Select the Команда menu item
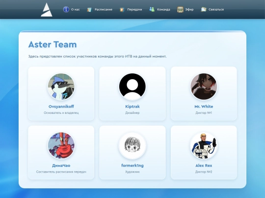The height and width of the screenshot is (198, 265). point(163,10)
